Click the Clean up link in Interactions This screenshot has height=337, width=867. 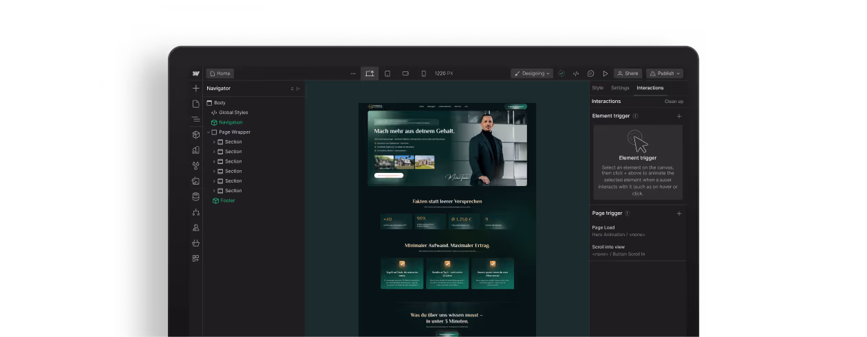click(674, 102)
